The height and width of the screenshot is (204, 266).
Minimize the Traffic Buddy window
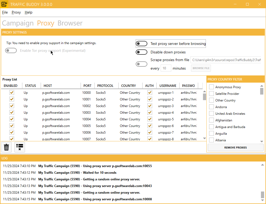[x=235, y=4]
